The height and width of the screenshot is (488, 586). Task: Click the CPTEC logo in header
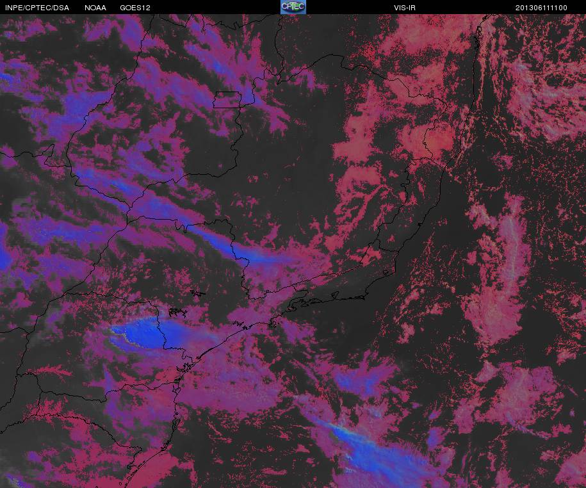(x=293, y=7)
